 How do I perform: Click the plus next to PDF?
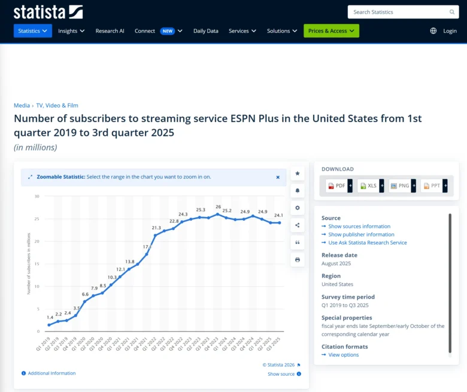[x=350, y=186]
